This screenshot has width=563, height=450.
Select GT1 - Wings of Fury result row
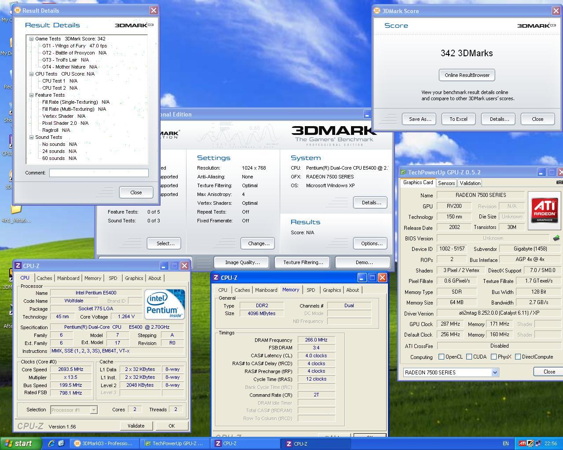coord(74,46)
